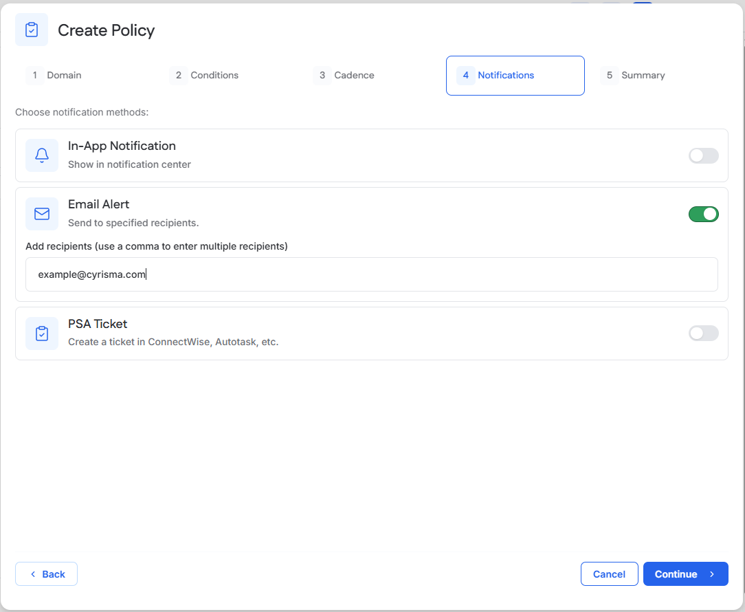Image resolution: width=745 pixels, height=612 pixels.
Task: Click the 'Choose notification methods:' text
Action: coord(82,112)
